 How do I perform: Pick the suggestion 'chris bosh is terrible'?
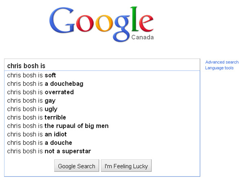[102, 117]
